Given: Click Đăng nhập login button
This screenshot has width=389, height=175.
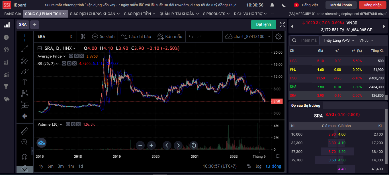Looking at the screenshot, I should click(x=372, y=5).
